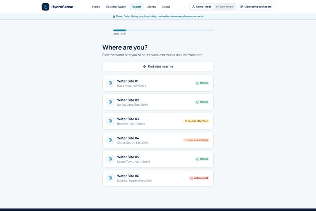Screen dimensions: 316x211
Task: Click 'Hauz Khas, New Delhi' text
Action: pos(132,86)
